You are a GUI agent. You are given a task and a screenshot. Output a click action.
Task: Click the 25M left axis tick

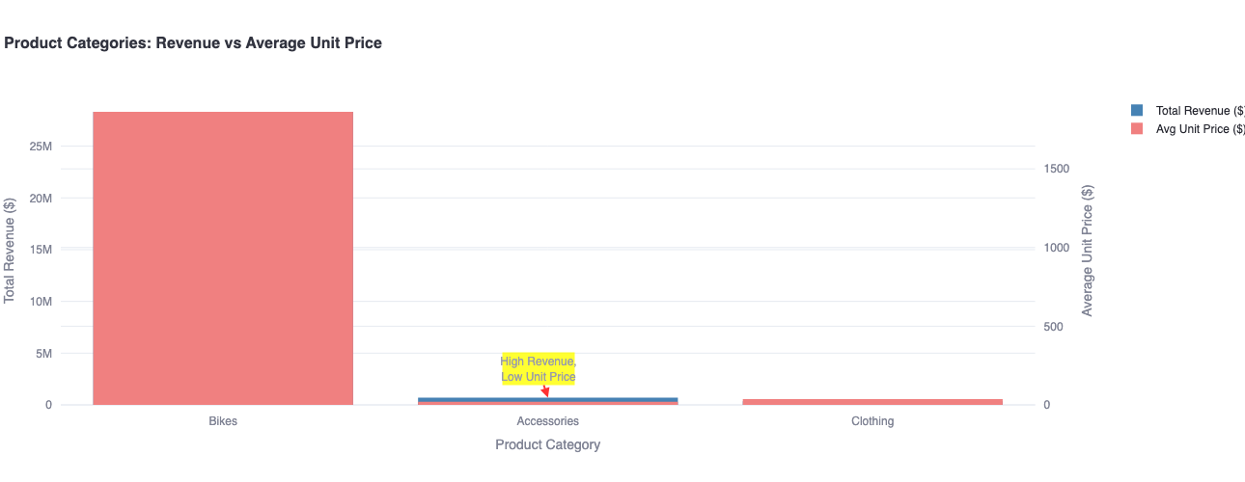41,147
